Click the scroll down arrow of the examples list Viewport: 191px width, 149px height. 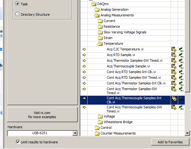(188, 133)
